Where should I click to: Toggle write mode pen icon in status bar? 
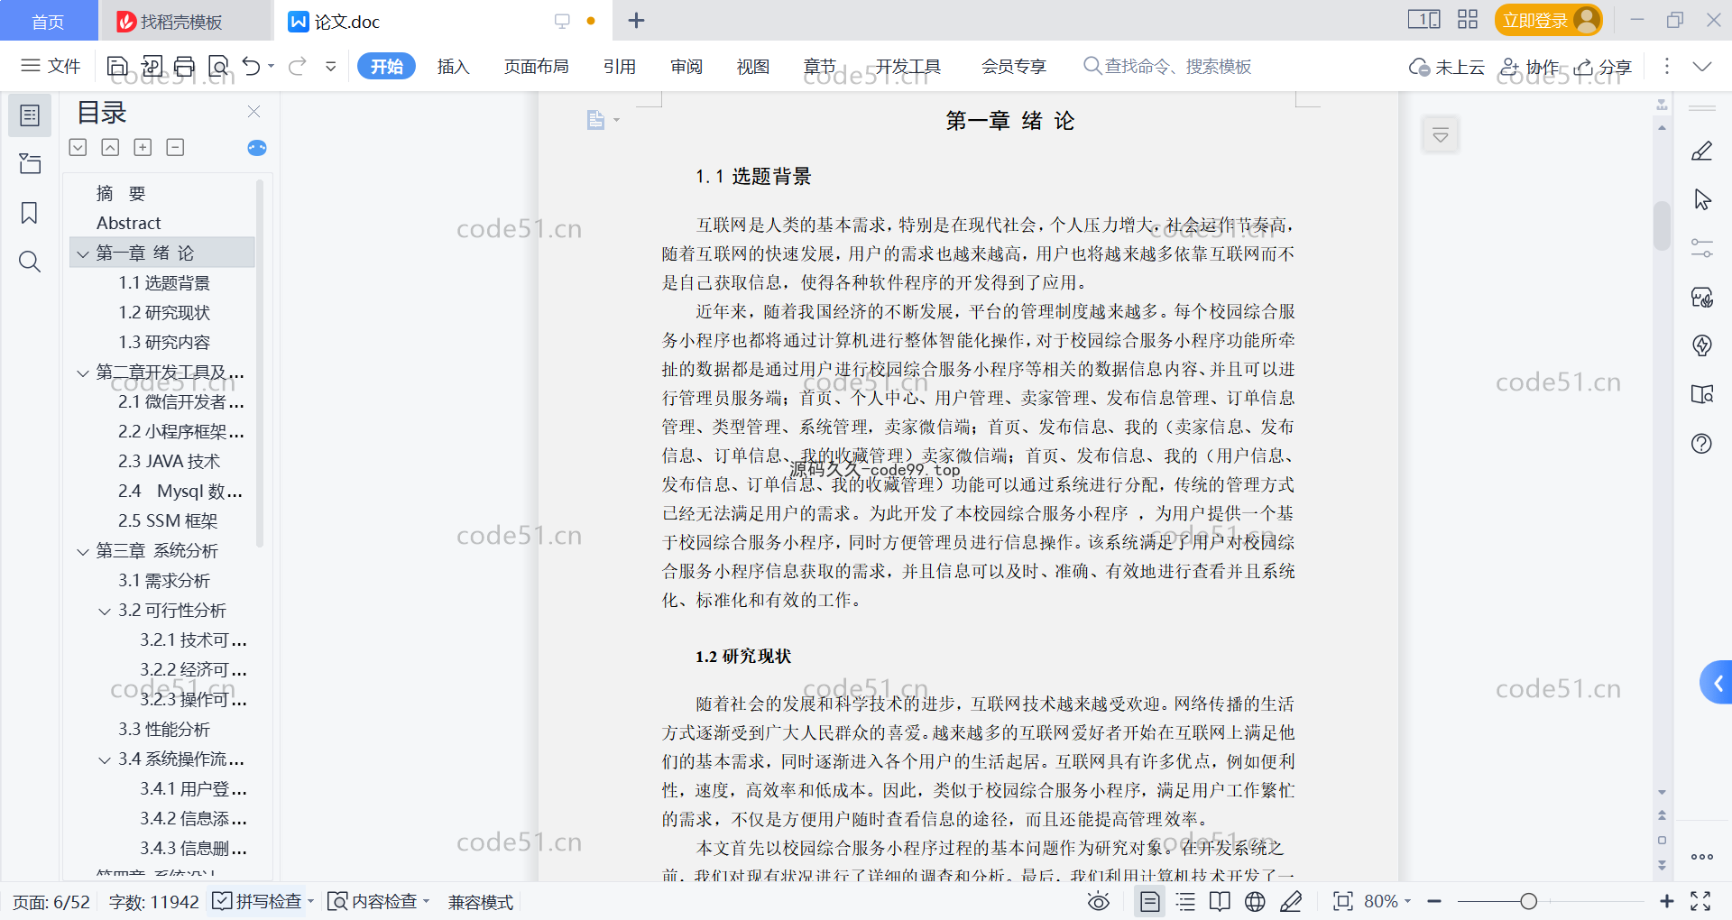click(x=1291, y=901)
